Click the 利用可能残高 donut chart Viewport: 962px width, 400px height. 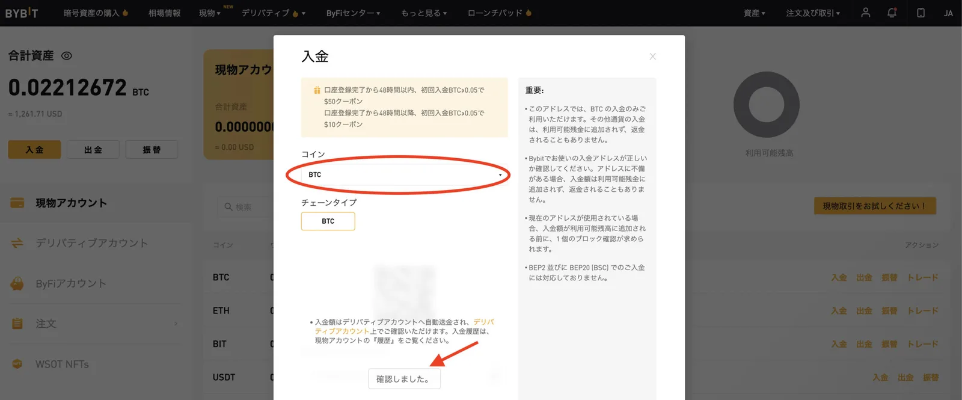(x=766, y=105)
